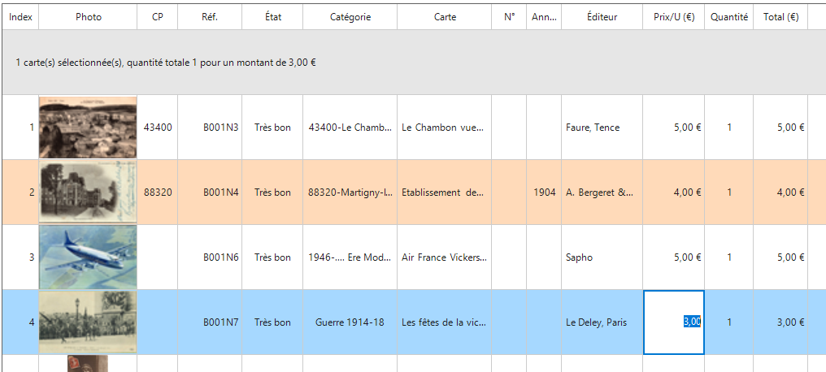This screenshot has width=826, height=372.
Task: Select the Le Deley, Paris cell
Action: (x=596, y=322)
